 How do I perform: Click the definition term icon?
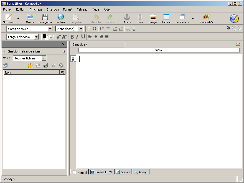128,29
